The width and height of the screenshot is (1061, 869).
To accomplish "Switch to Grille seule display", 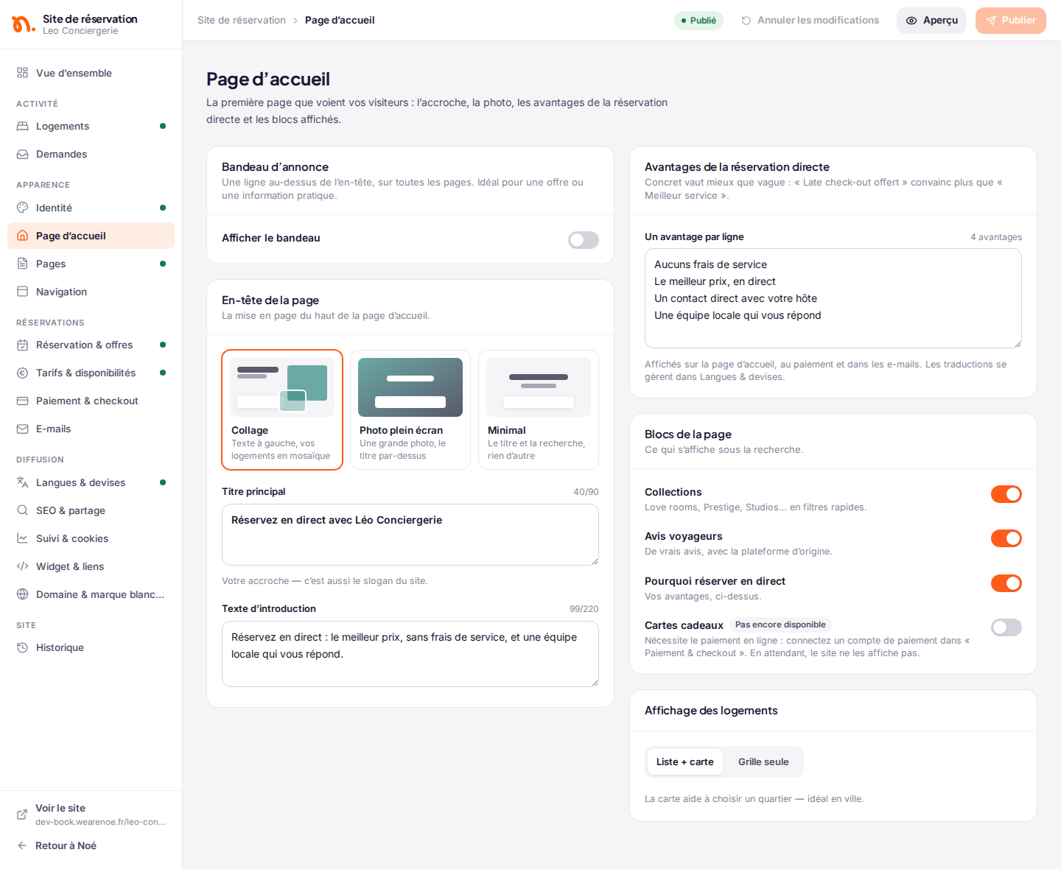I will tap(763, 762).
